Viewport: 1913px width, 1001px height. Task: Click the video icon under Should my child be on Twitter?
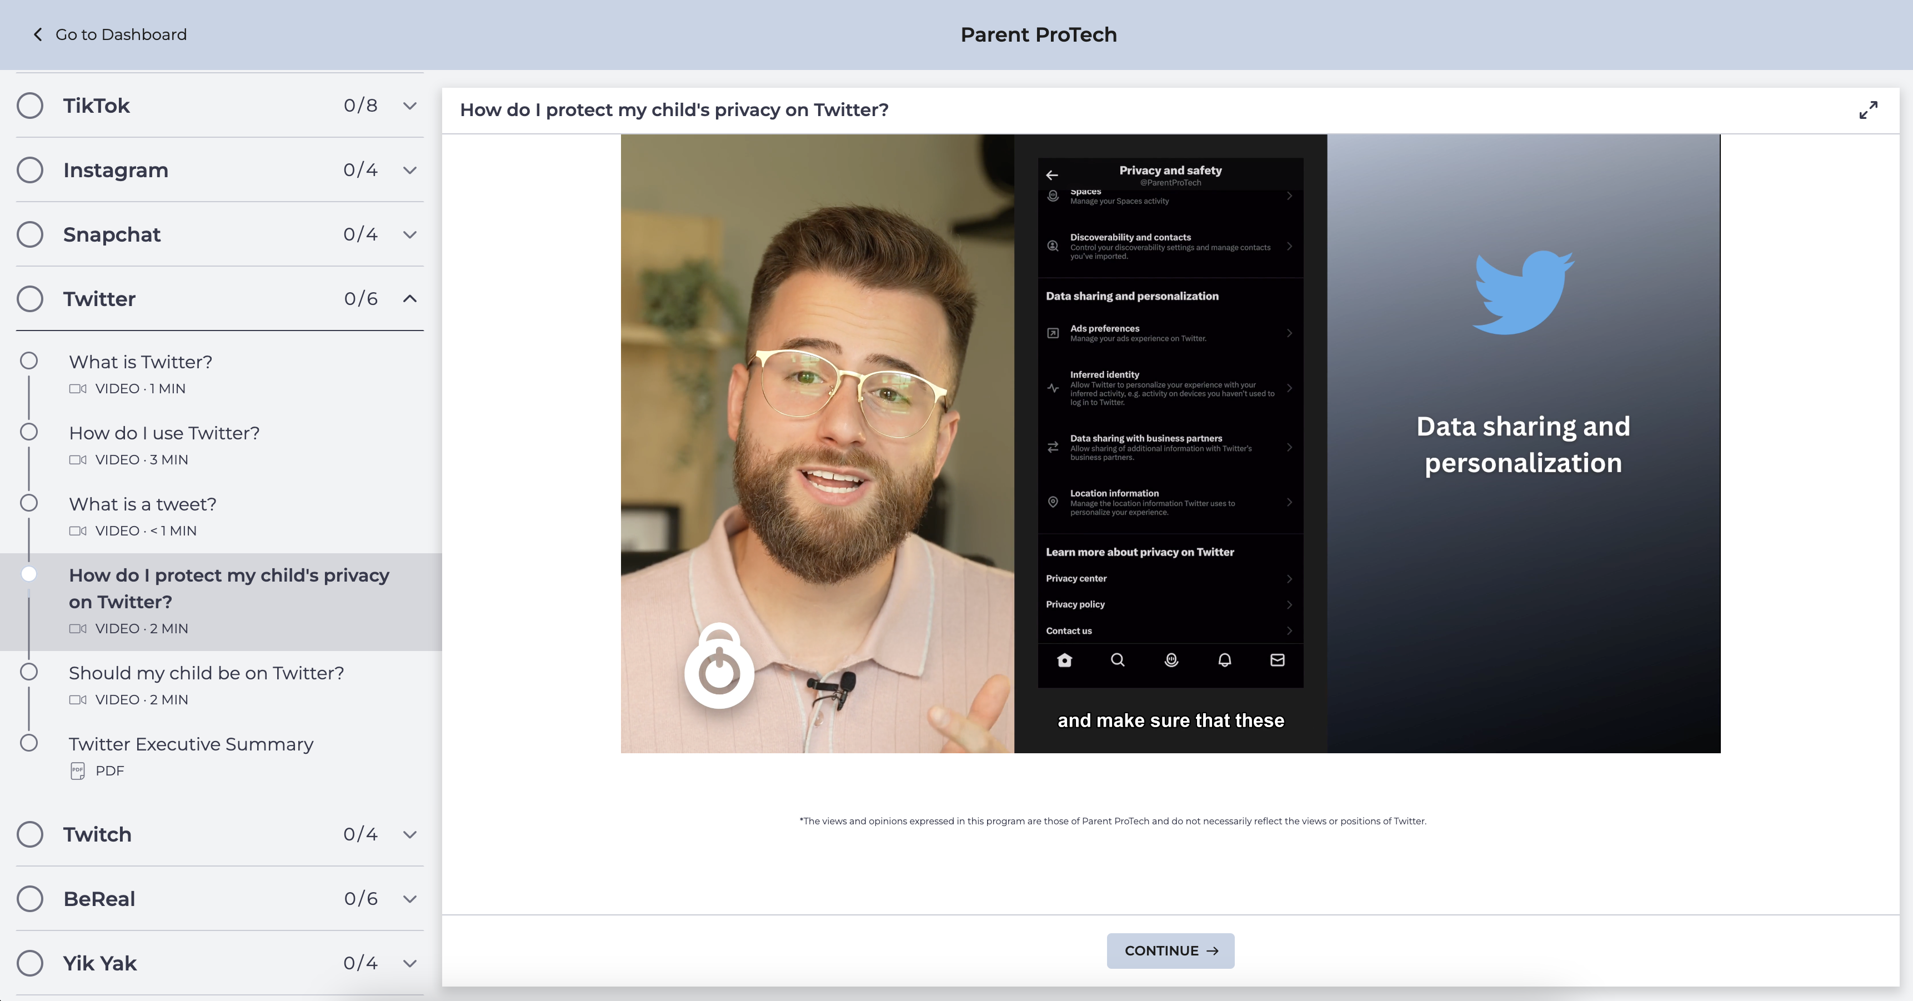pos(77,699)
